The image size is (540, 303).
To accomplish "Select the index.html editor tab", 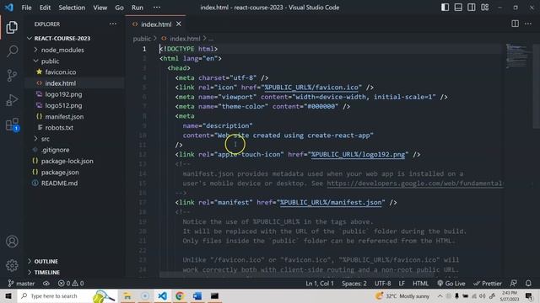I will pos(155,24).
